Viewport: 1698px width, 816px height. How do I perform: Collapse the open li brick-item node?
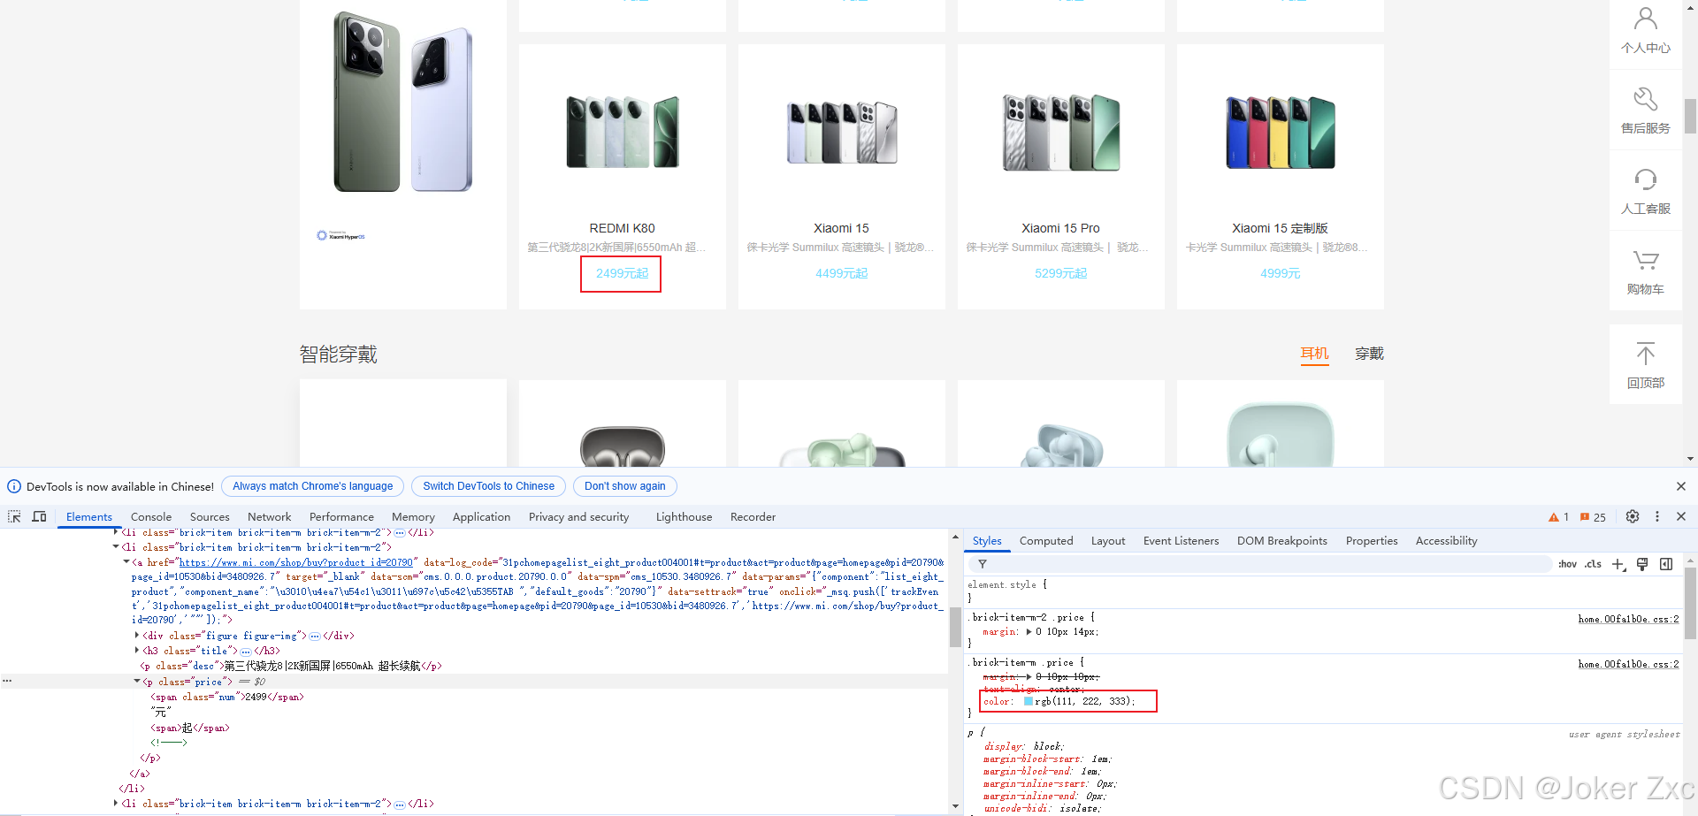(116, 547)
